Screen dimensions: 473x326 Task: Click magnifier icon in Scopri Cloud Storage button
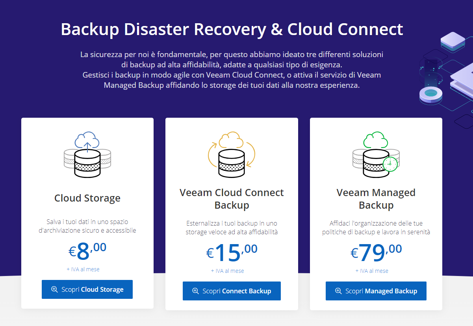click(x=54, y=289)
